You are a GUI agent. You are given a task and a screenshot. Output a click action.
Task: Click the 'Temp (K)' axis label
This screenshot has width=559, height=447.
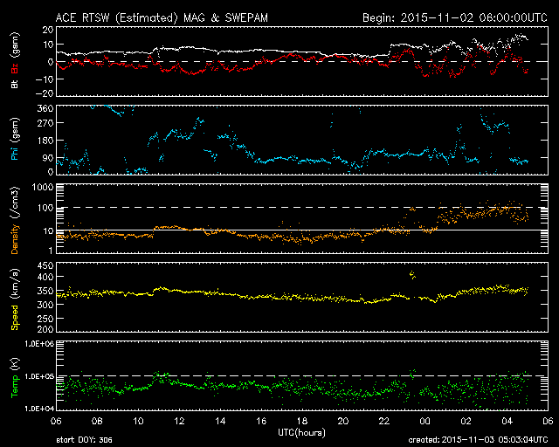[x=15, y=378]
